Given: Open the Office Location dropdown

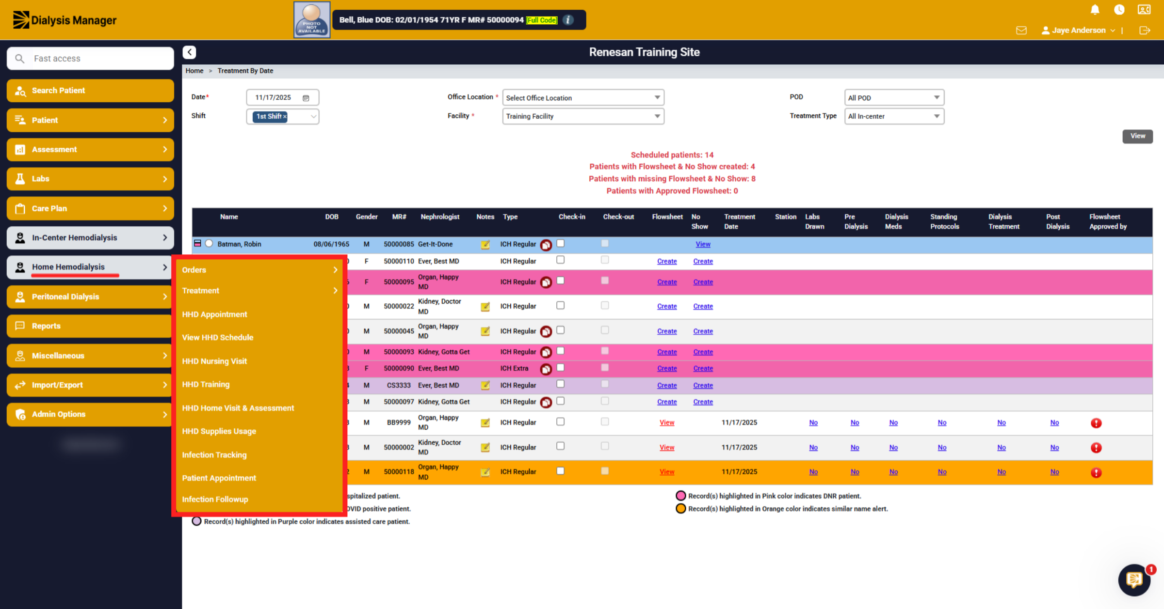Looking at the screenshot, I should click(583, 98).
